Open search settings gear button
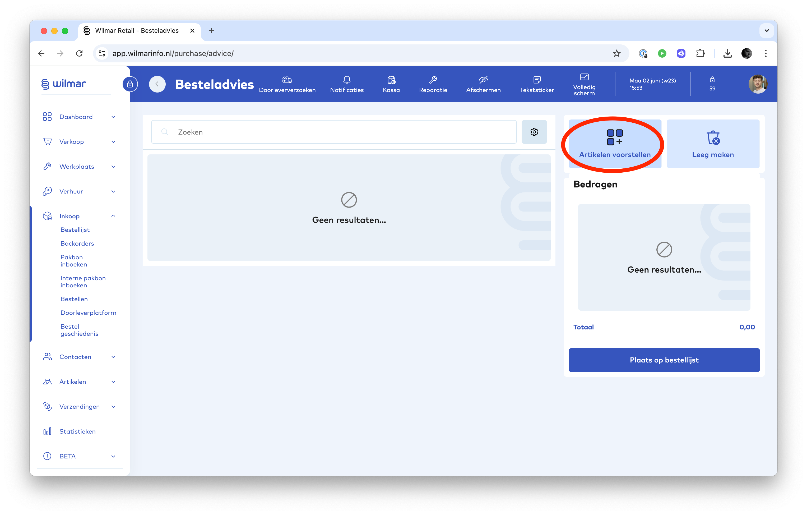The height and width of the screenshot is (515, 807). [534, 132]
